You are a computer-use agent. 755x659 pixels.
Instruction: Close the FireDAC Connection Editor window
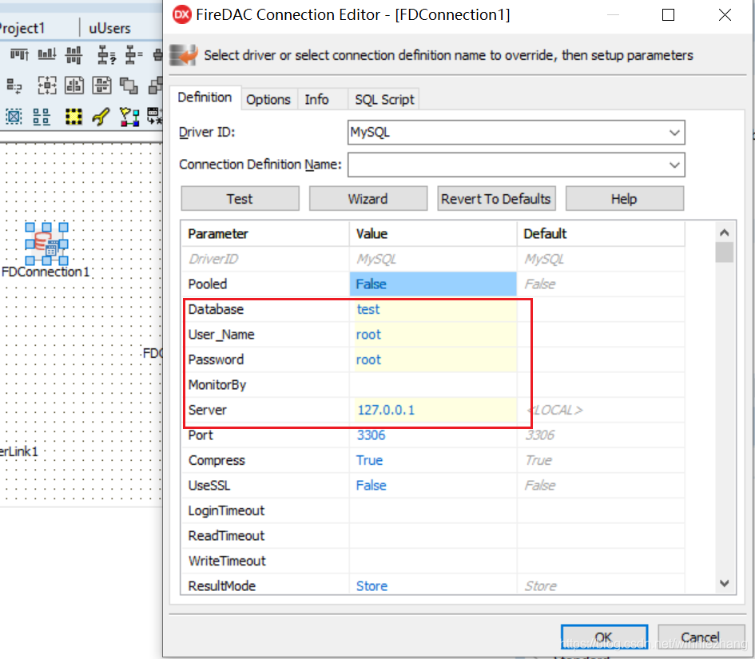[x=725, y=15]
